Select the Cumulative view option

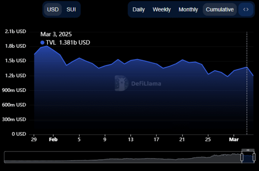click(220, 9)
